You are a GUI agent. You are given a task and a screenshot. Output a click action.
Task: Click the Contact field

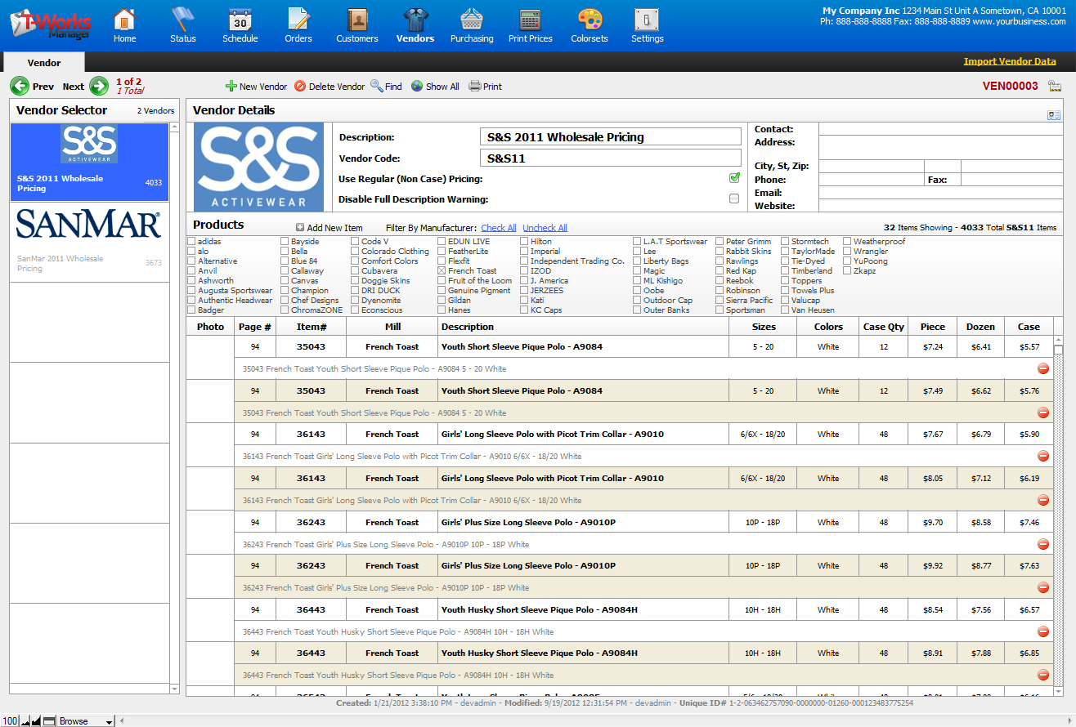click(x=940, y=128)
